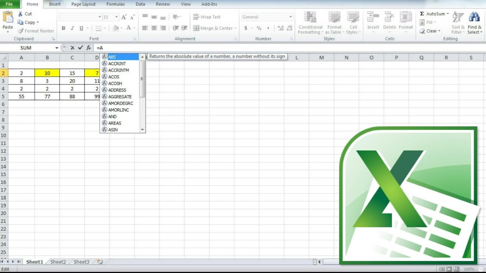Toggle Underline formatting
The image size is (486, 273).
[81, 28]
